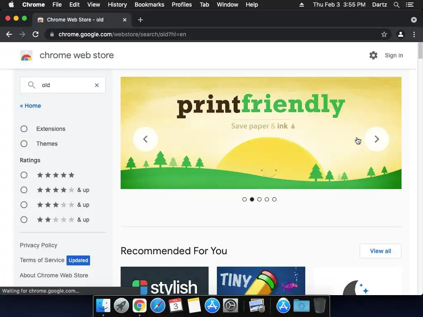Open the printfriendly banner
The height and width of the screenshot is (317, 423).
pos(261,133)
